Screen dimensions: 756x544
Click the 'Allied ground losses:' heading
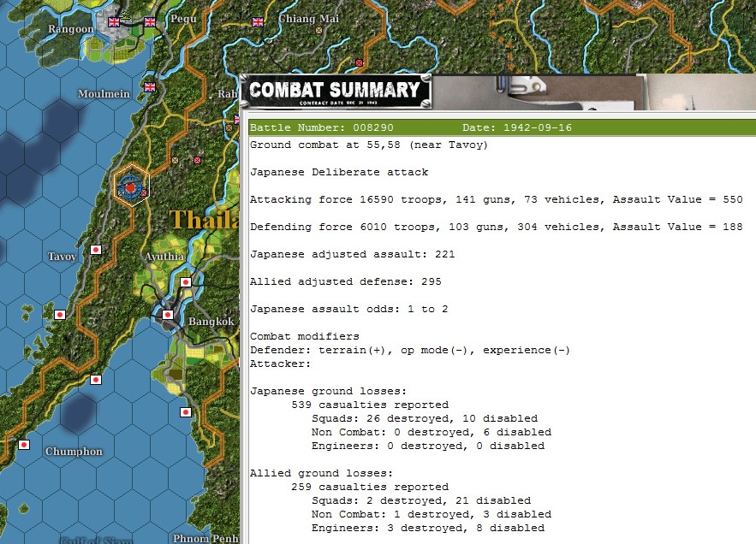click(322, 474)
